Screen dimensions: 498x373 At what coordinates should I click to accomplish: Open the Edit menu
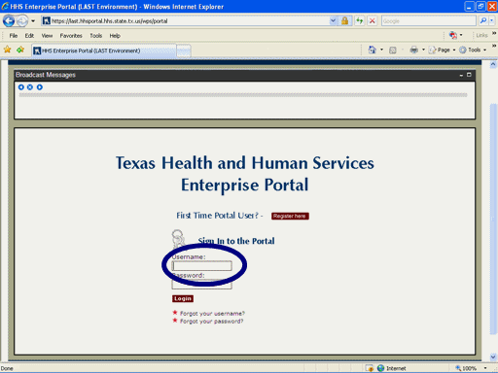pyautogui.click(x=29, y=36)
